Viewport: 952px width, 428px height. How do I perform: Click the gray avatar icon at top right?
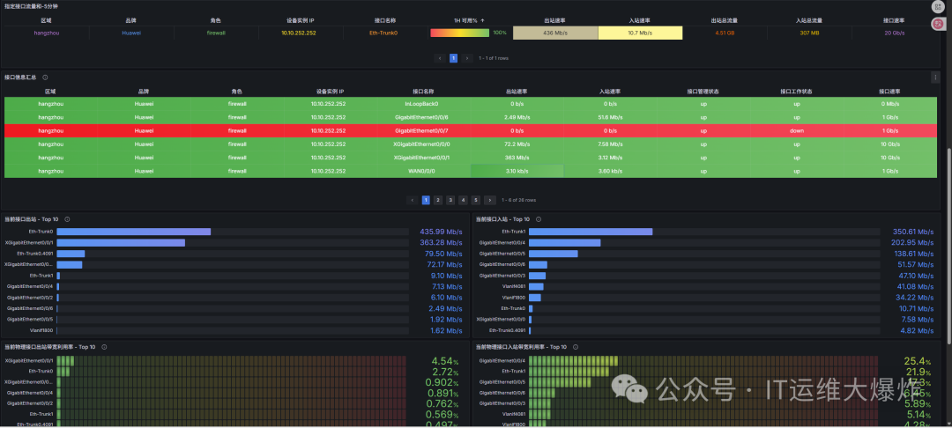[x=937, y=7]
